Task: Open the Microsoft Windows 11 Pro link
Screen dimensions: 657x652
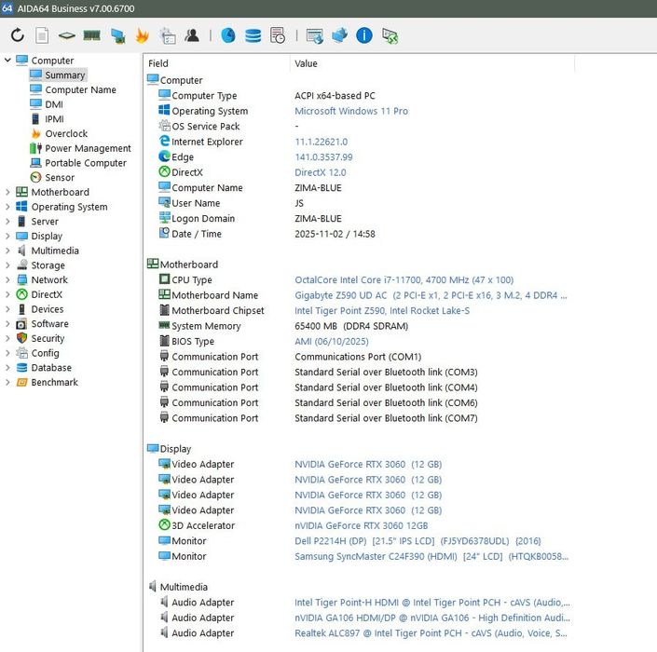Action: [351, 111]
